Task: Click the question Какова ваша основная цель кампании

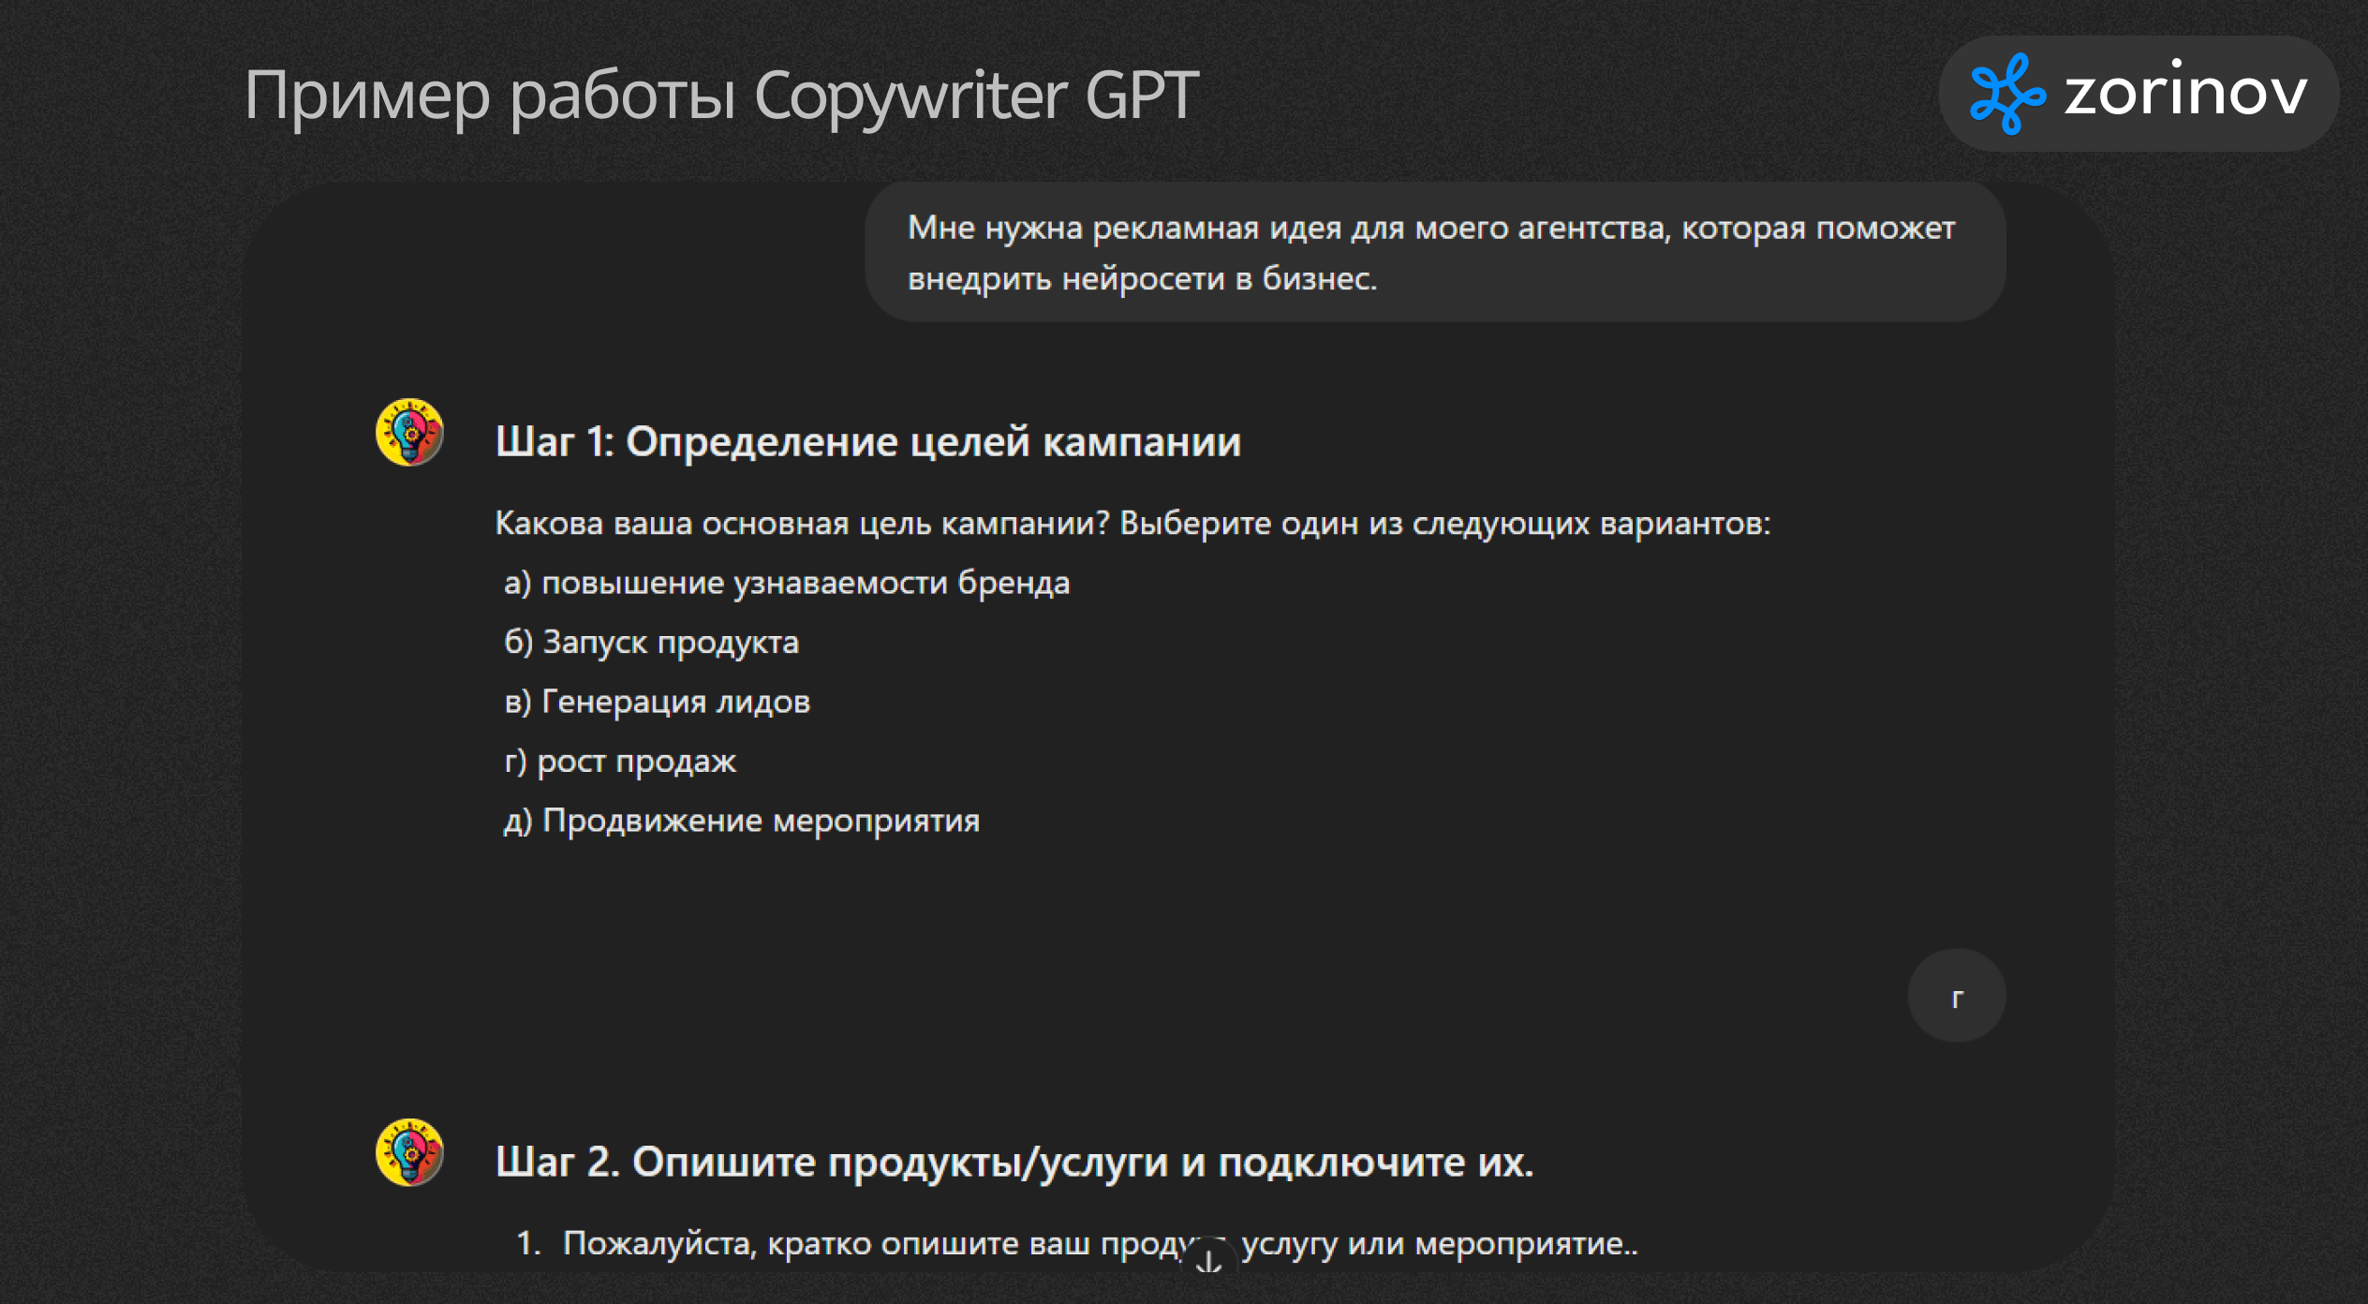Action: 801,524
